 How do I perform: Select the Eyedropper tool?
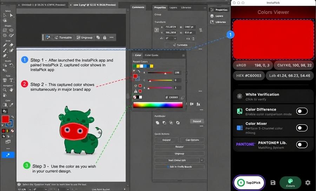12,105
